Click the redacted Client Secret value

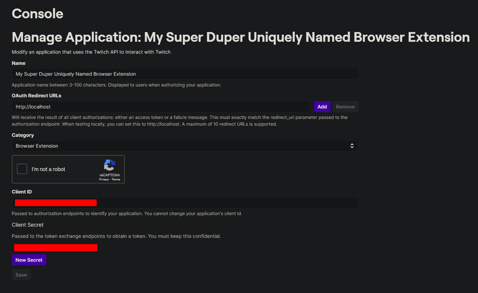coord(56,248)
